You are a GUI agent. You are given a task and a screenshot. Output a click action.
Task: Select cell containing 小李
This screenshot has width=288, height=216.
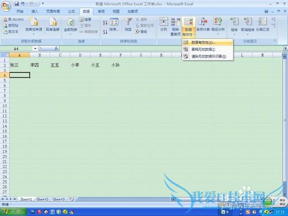(x=80, y=65)
